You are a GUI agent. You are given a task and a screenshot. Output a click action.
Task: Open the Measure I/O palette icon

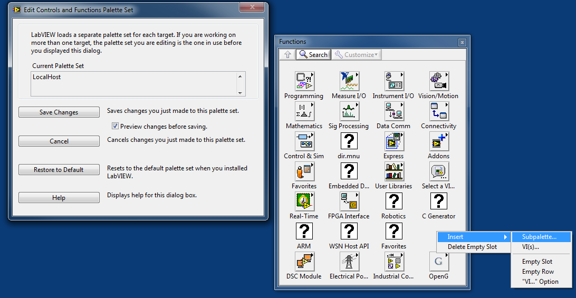(x=349, y=81)
